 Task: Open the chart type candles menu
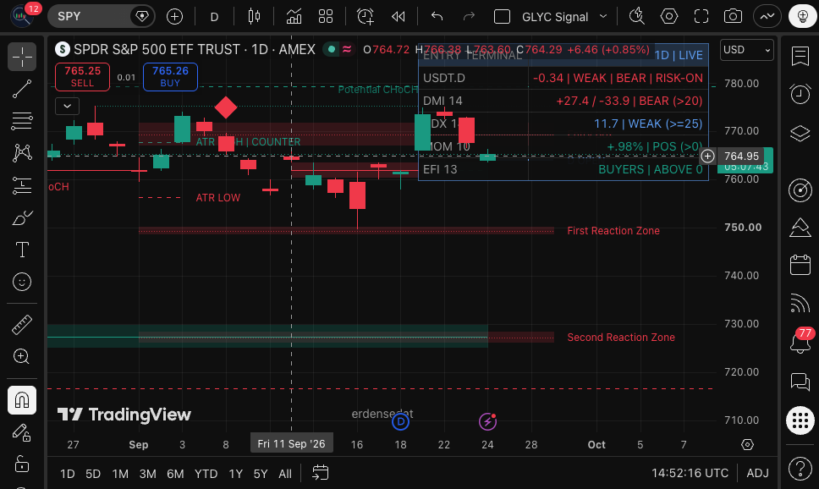coord(254,17)
